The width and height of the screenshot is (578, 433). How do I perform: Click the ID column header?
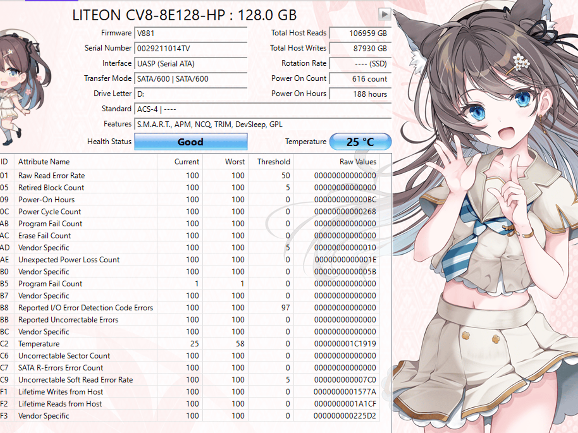point(6,162)
